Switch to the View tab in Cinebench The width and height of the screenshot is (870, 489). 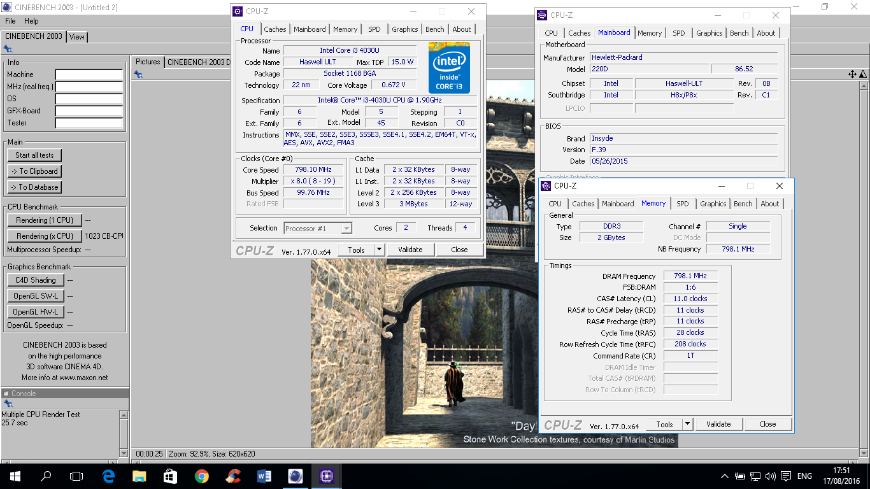77,37
